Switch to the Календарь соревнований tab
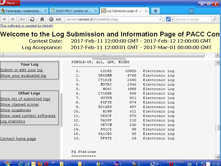221x166 pixels. pyautogui.click(x=24, y=11)
